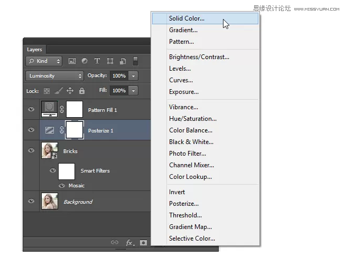Hide the Mosaic smart filter
Image resolution: width=345 pixels, height=267 pixels.
pyautogui.click(x=62, y=186)
